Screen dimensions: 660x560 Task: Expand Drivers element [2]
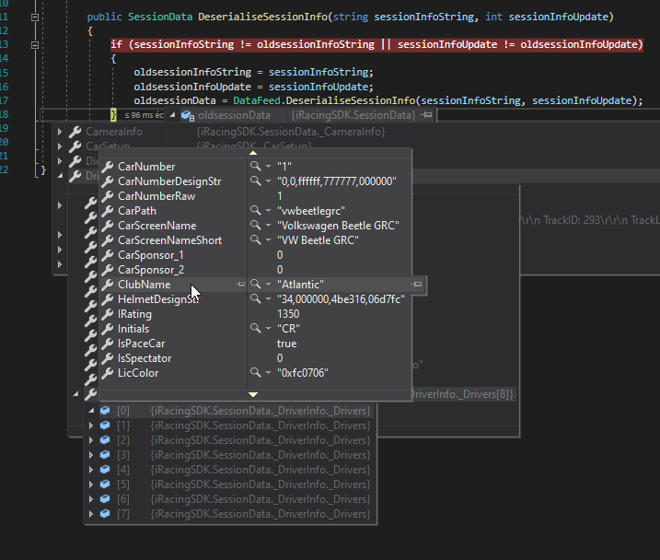click(91, 440)
